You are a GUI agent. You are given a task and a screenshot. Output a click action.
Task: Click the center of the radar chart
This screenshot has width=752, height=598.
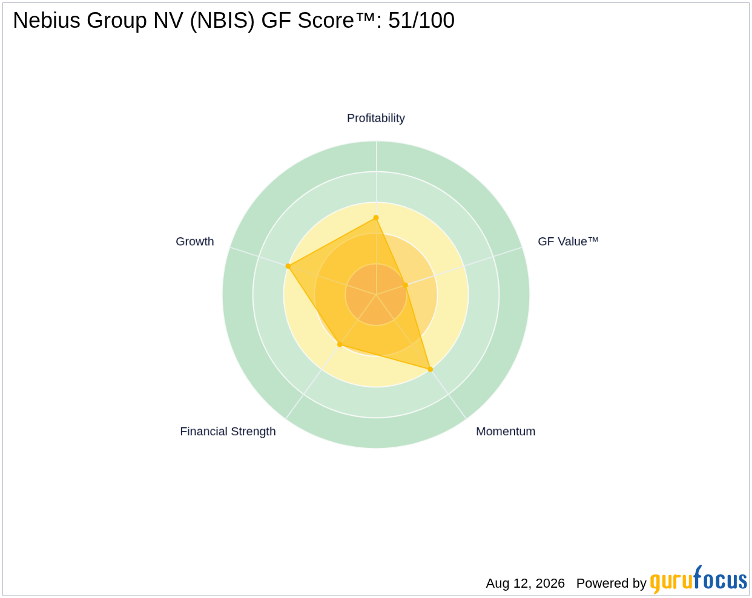pos(376,295)
